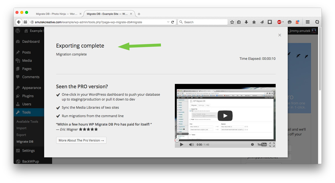Open Available Tools submenu link

27,122
